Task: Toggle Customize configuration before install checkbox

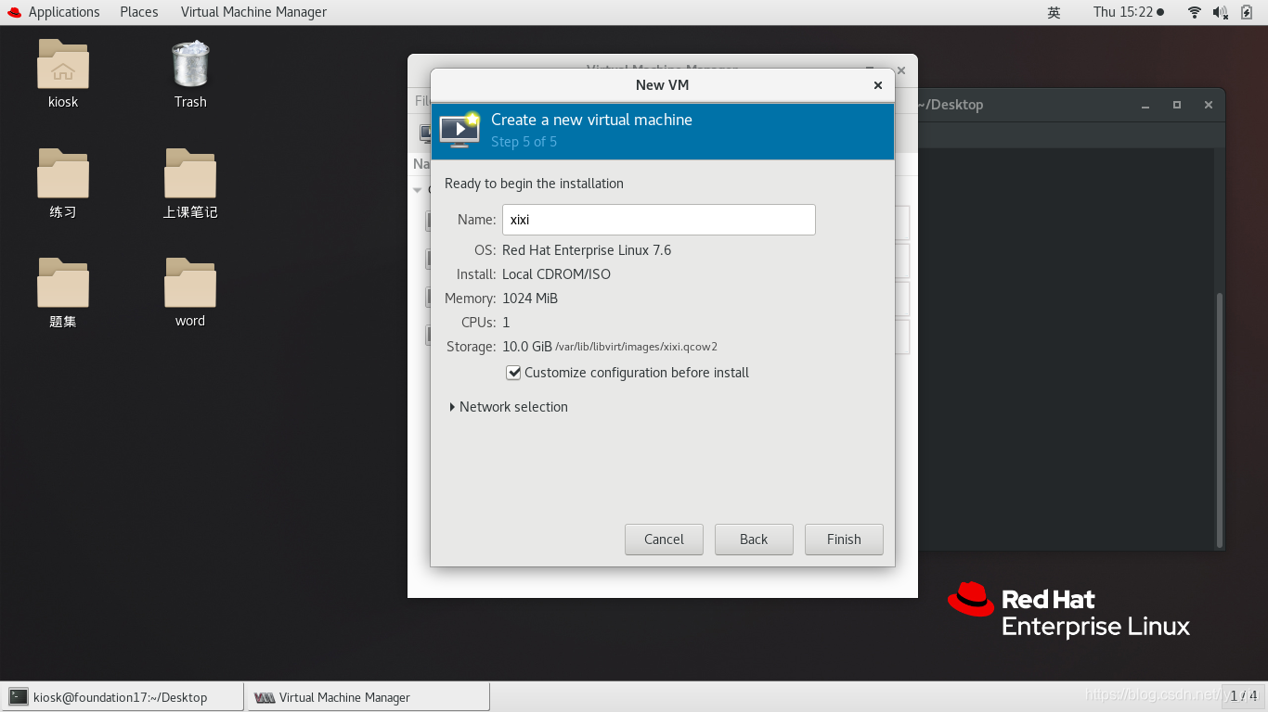Action: (513, 373)
